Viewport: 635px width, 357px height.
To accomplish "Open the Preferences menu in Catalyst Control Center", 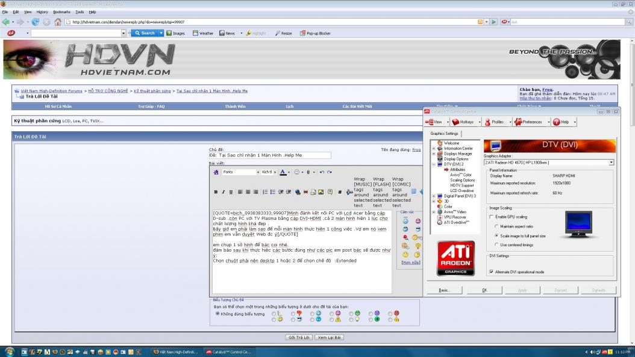I will coord(532,122).
